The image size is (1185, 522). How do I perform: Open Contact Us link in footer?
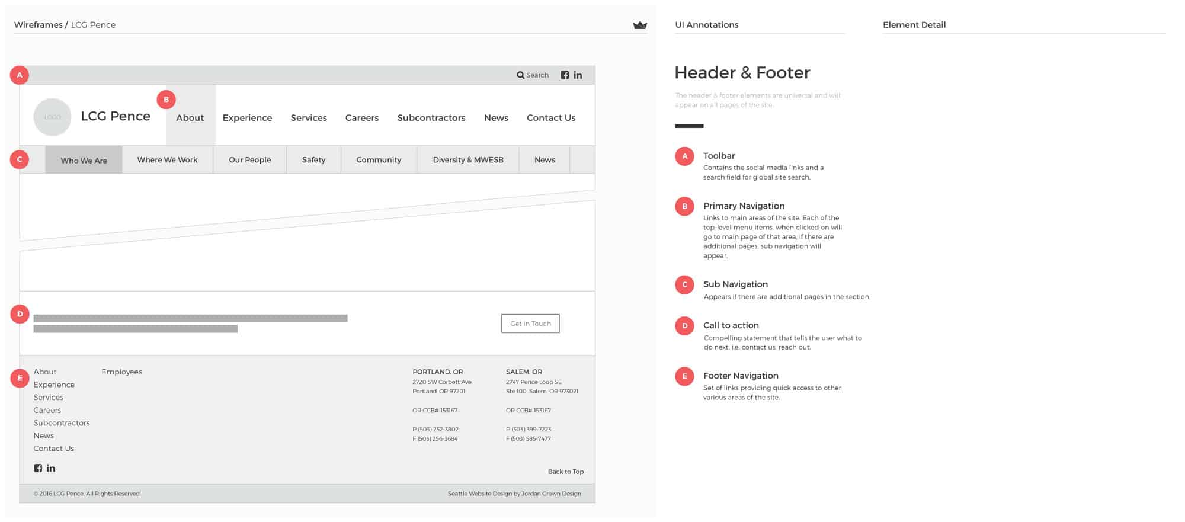[54, 449]
